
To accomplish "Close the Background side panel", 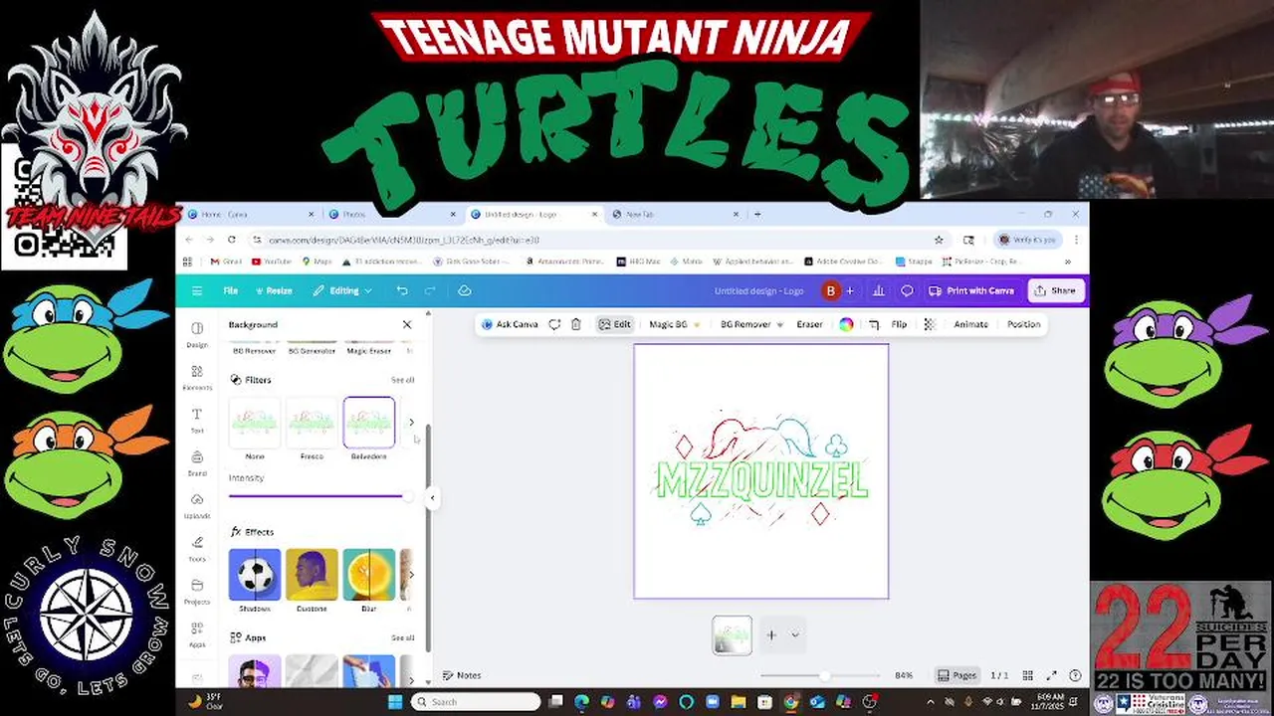I will 406,324.
